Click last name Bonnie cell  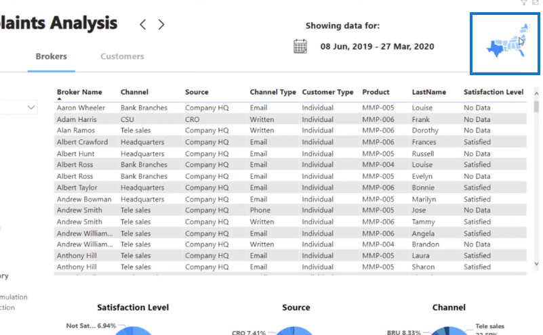(423, 187)
